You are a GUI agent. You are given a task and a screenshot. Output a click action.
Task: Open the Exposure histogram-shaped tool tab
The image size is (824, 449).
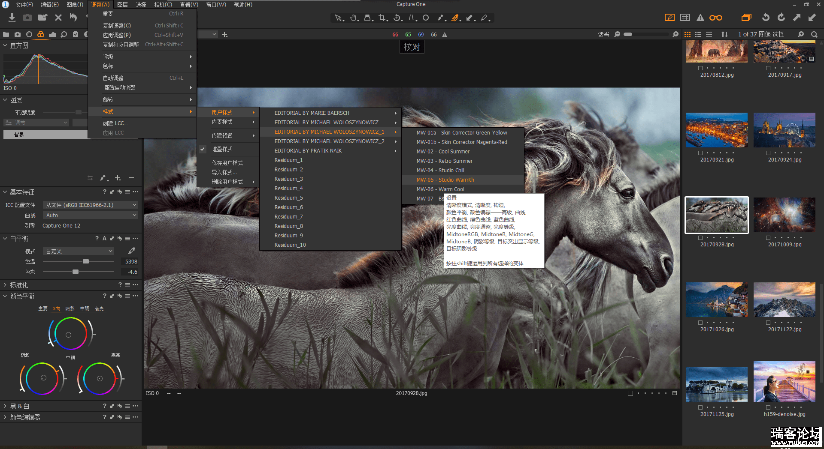52,34
